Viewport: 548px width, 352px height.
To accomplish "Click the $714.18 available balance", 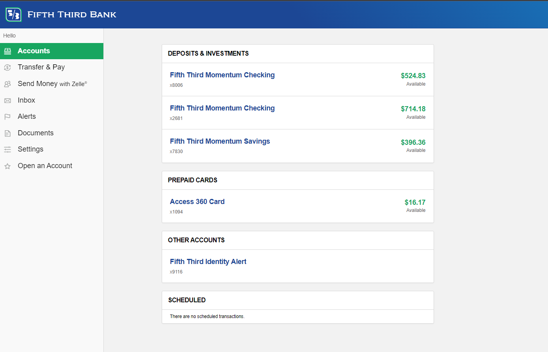I will 413,109.
